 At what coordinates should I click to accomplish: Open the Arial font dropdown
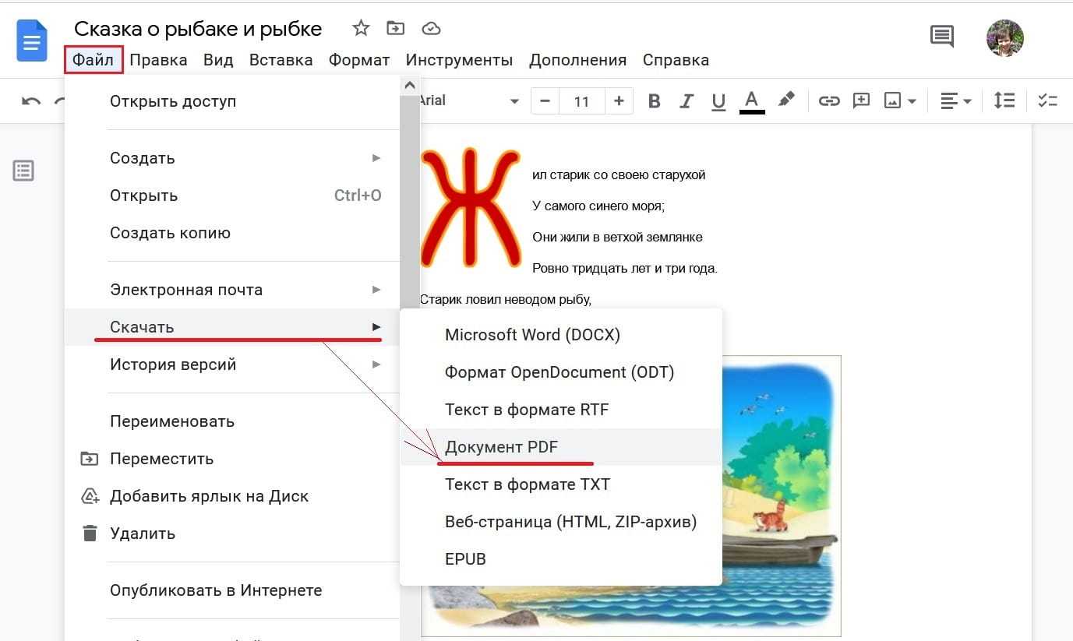pyautogui.click(x=469, y=100)
